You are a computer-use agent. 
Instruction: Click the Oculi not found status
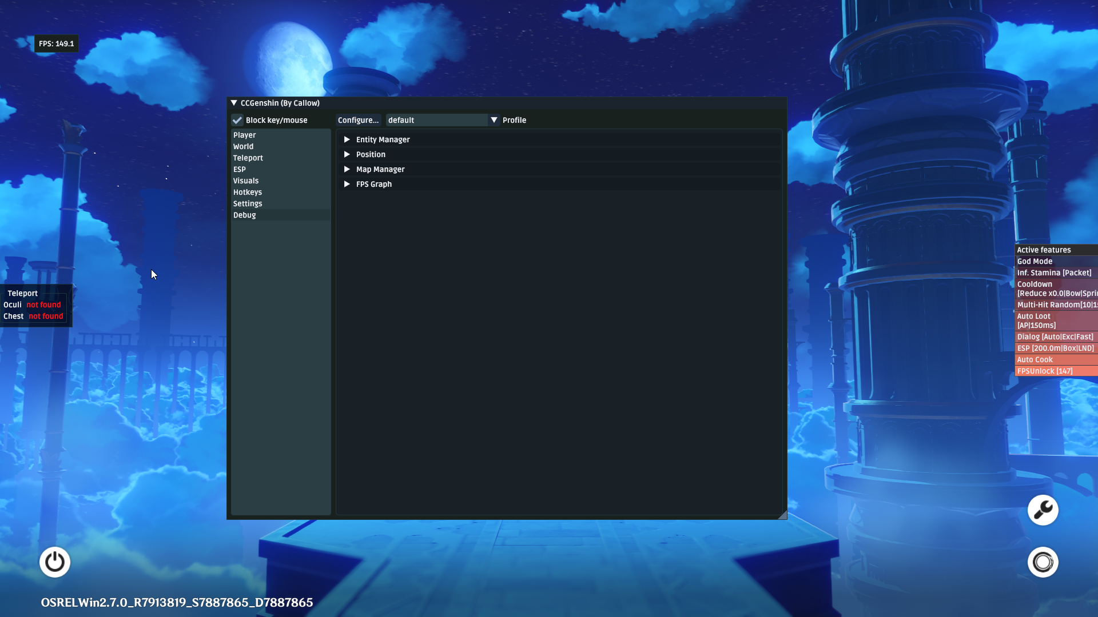coord(32,305)
